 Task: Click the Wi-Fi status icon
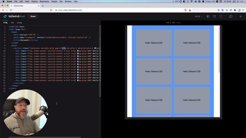[x=191, y=2]
